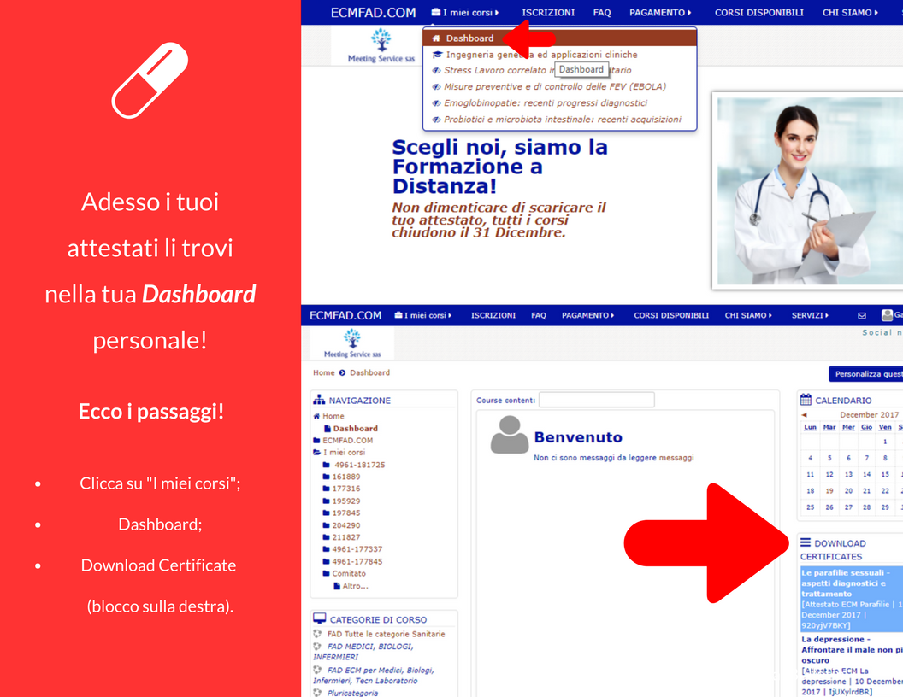This screenshot has height=697, width=903.
Task: Click FAD ECM per Medici, Biologi category link
Action: (375, 675)
